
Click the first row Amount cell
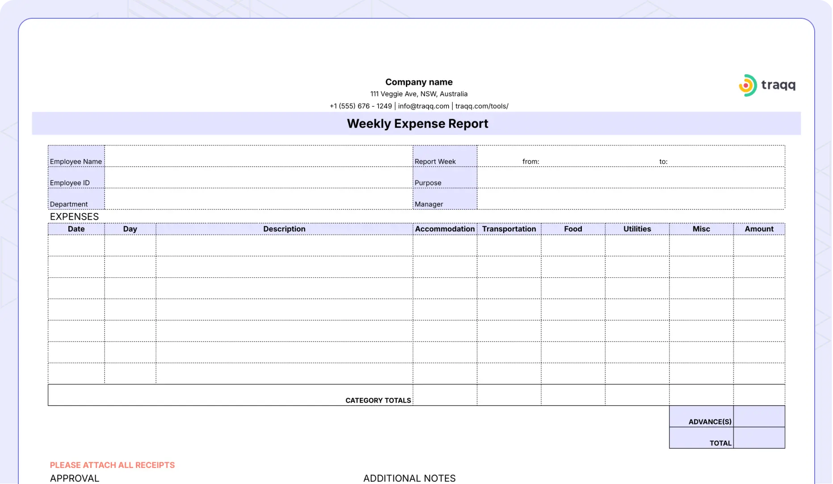[759, 246]
